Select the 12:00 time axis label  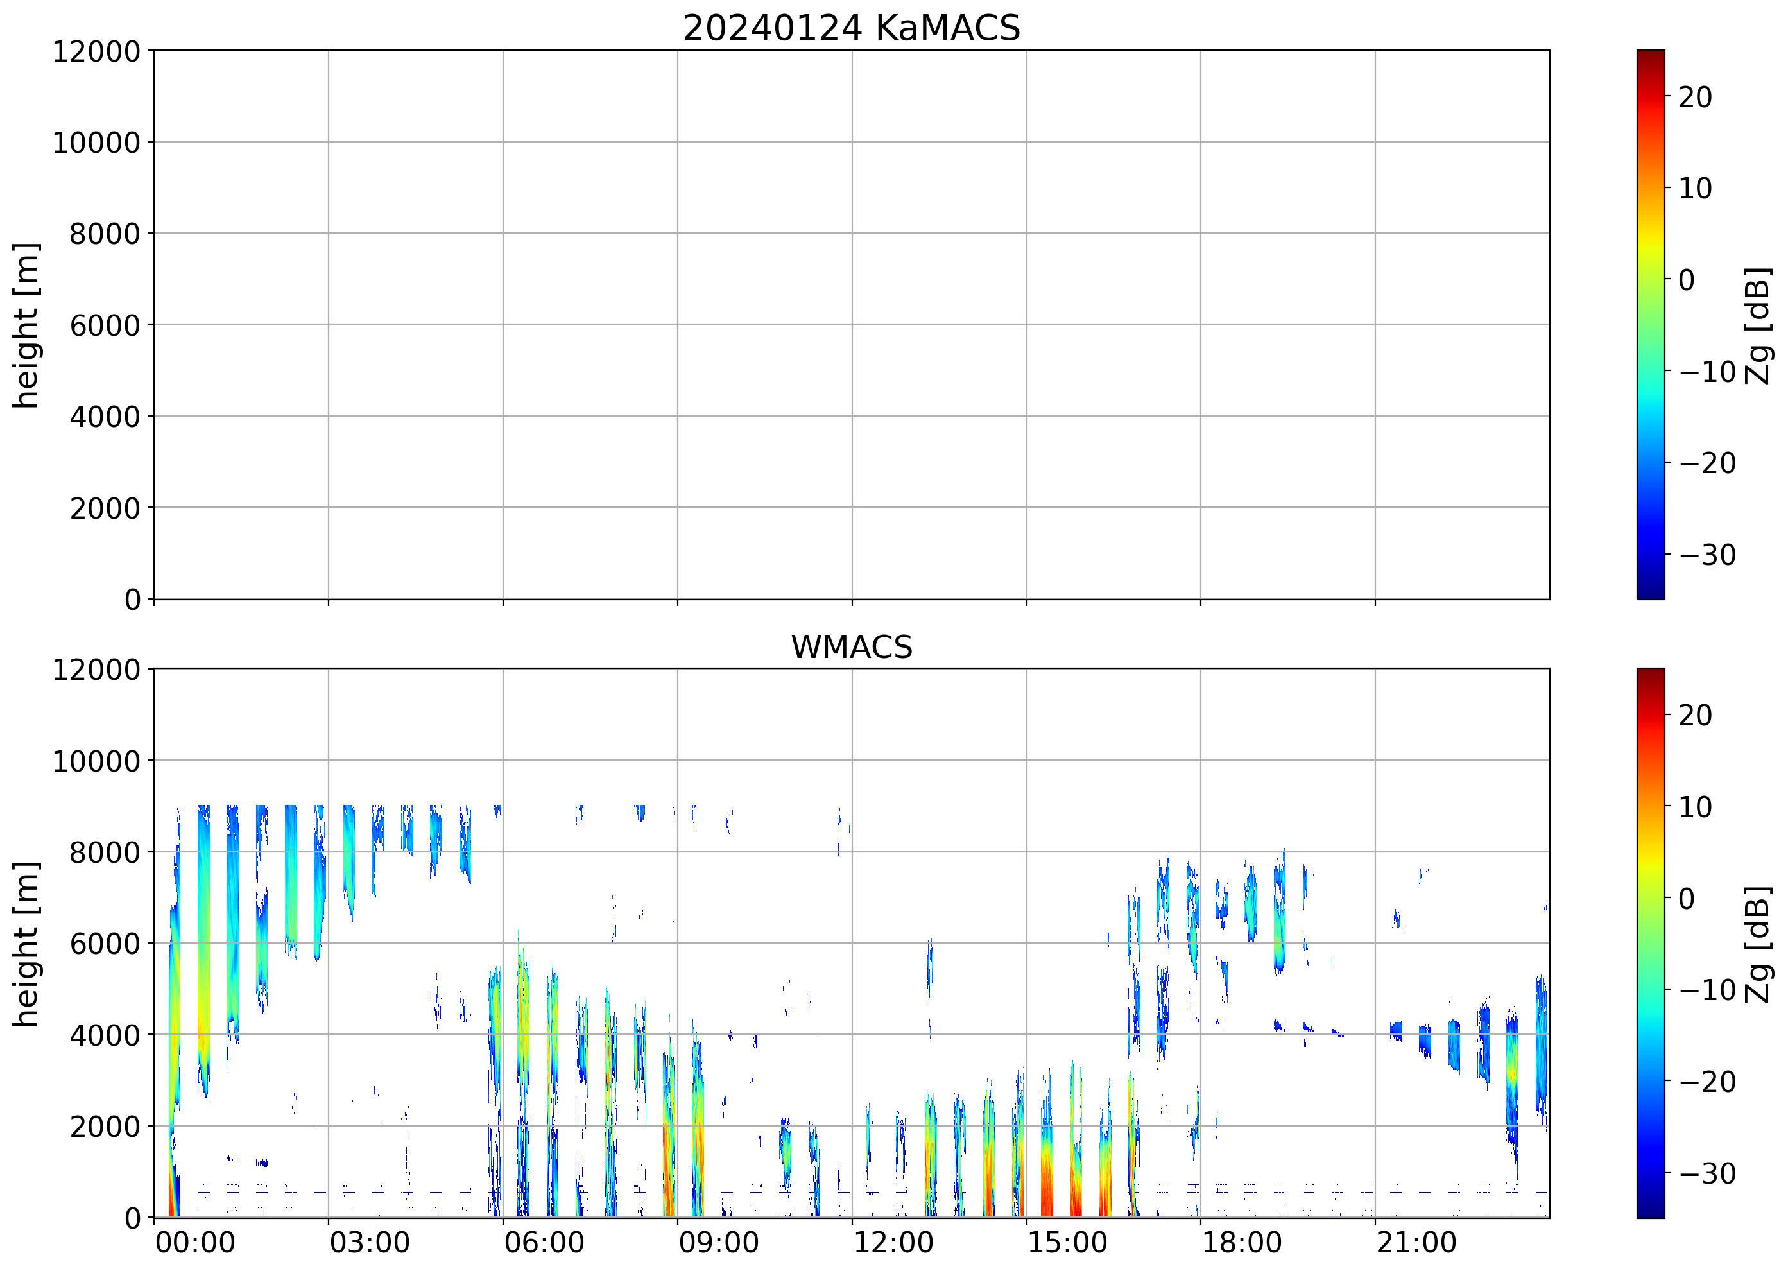[x=893, y=1243]
